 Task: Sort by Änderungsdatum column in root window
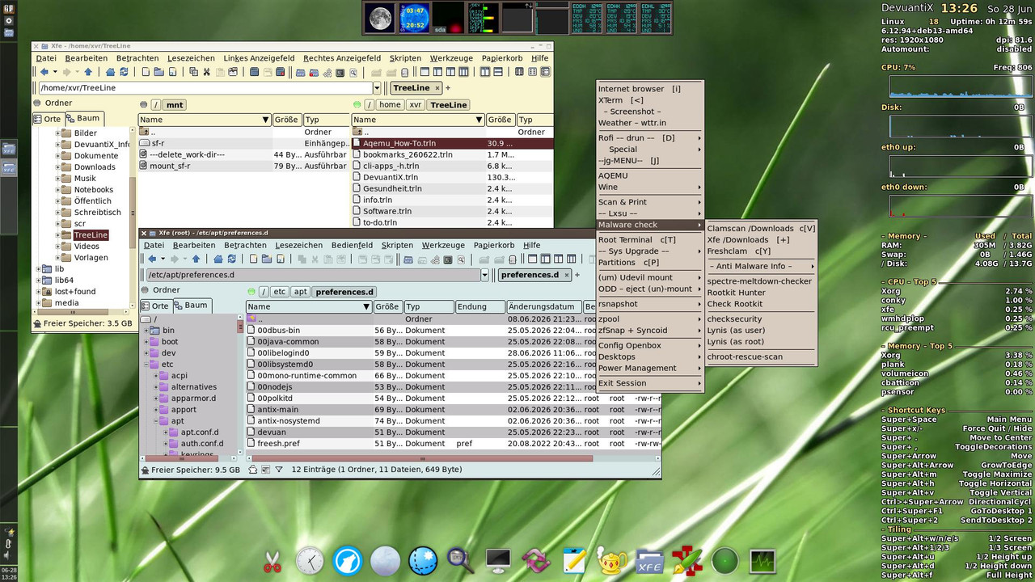tap(544, 307)
